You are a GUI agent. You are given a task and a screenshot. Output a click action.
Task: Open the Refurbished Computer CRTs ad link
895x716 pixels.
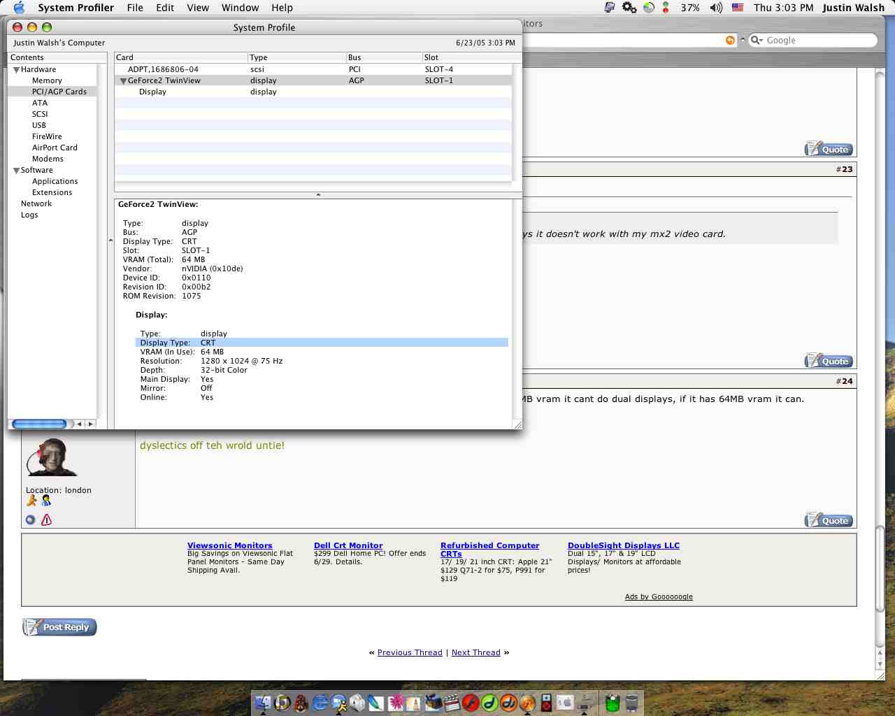click(489, 550)
